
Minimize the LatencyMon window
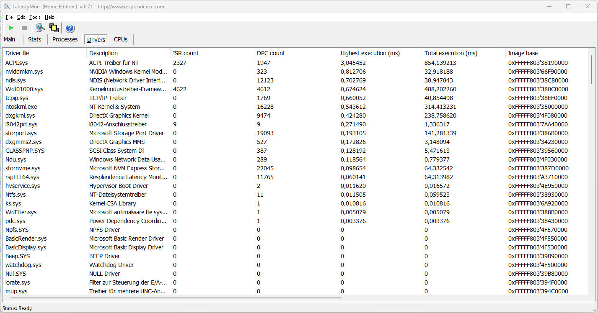point(549,6)
